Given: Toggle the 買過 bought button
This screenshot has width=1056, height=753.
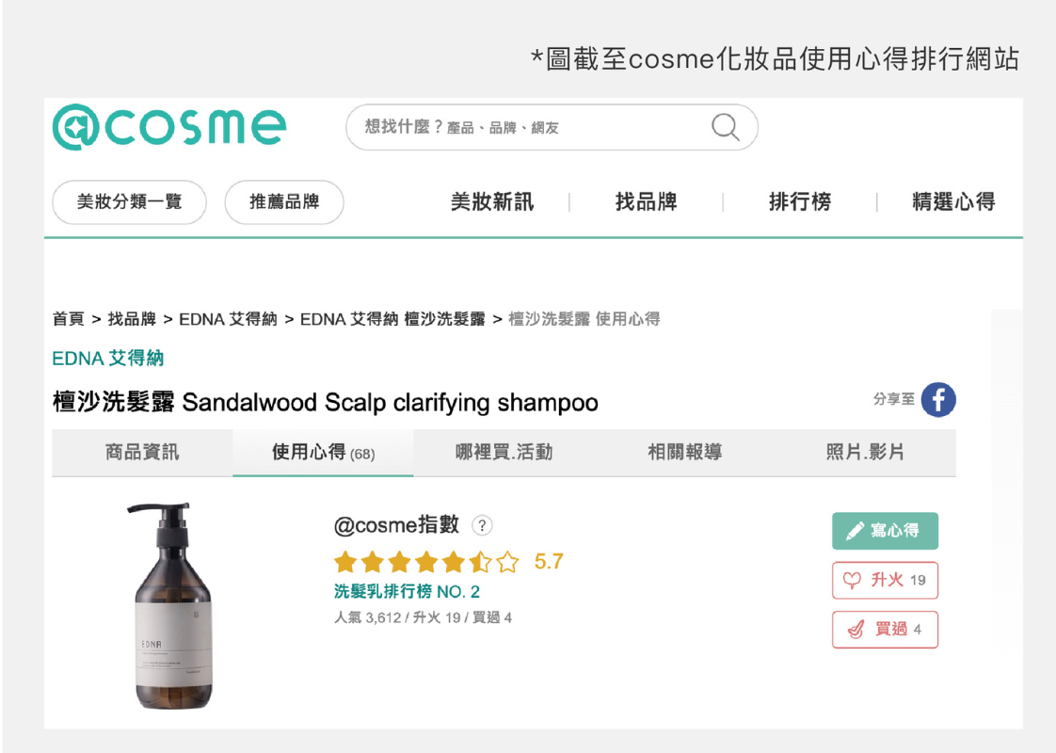Looking at the screenshot, I should 885,630.
